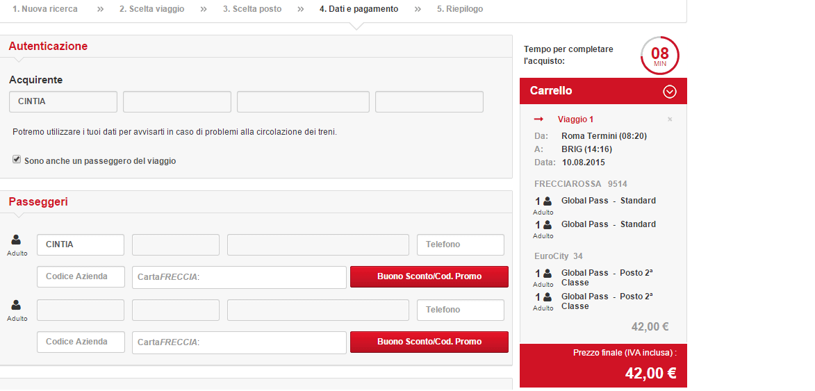Image resolution: width=815 pixels, height=391 pixels.
Task: Click the Viaggio 1 label in cart
Action: 575,119
